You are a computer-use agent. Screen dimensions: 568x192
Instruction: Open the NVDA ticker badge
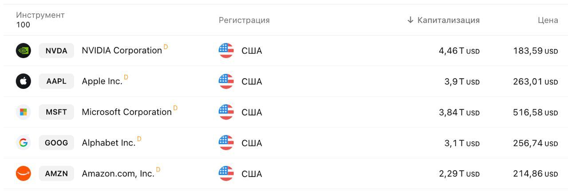56,50
